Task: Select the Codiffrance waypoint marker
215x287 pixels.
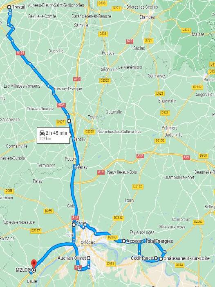Action: coord(155,258)
